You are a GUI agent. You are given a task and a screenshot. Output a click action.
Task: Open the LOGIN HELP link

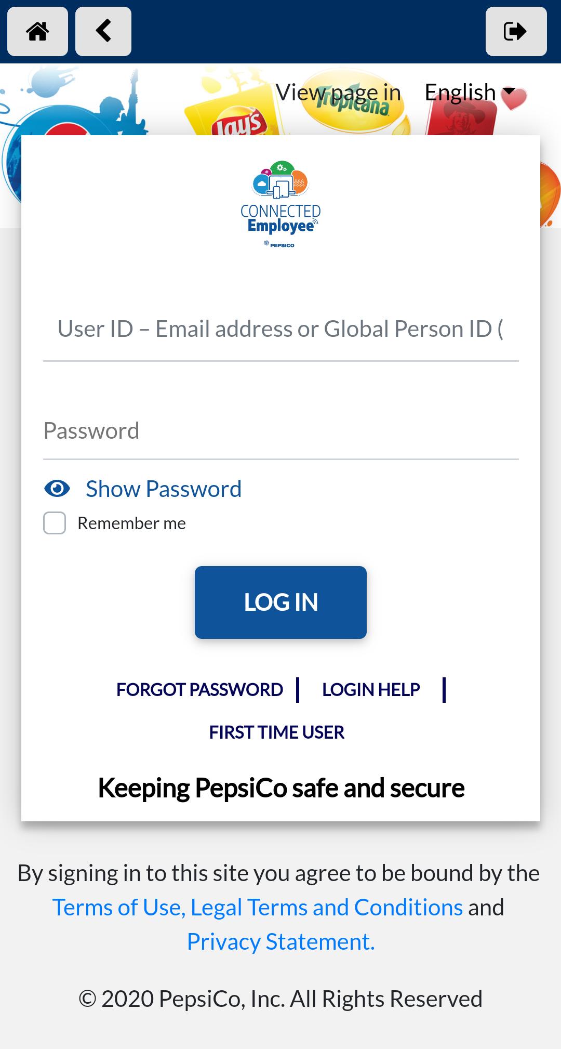click(371, 689)
